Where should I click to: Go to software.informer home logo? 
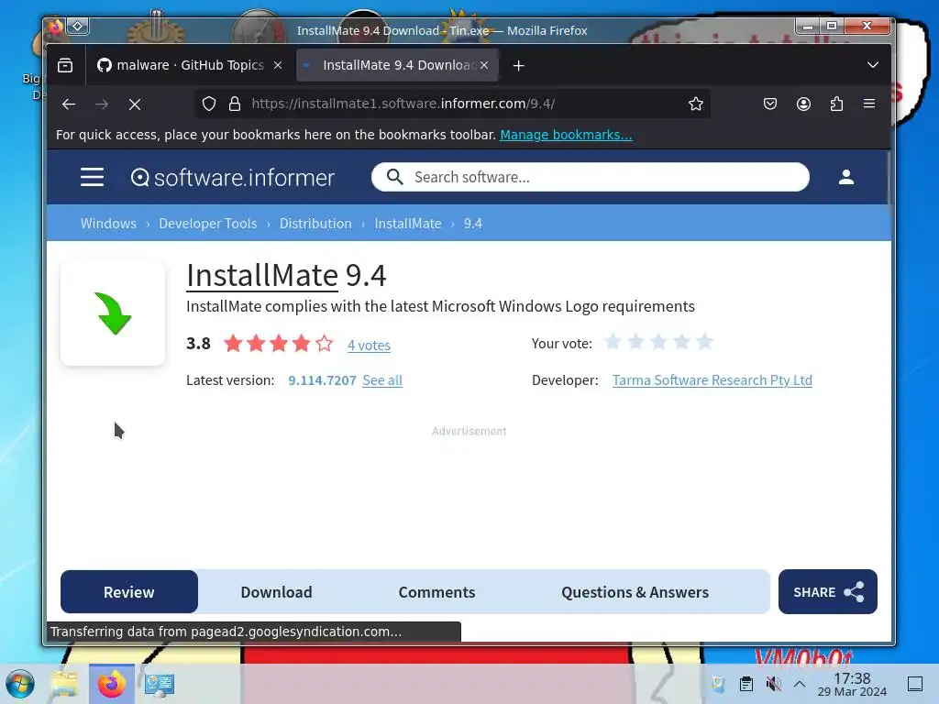[232, 177]
